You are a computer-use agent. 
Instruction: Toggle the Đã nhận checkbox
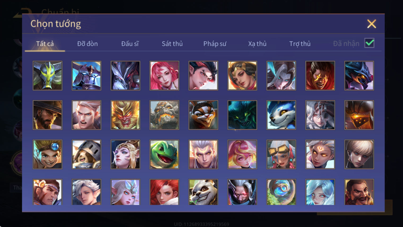369,43
